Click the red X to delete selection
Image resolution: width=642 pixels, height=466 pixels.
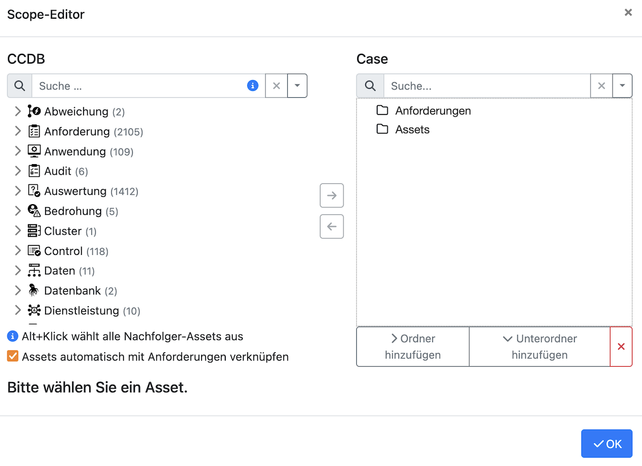coord(621,346)
